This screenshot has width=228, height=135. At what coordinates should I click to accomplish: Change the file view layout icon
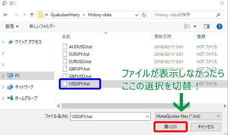[x=187, y=26]
